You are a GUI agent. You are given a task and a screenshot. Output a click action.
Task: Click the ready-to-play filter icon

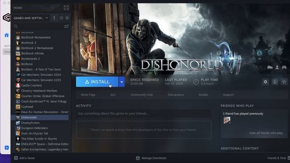pos(67,18)
